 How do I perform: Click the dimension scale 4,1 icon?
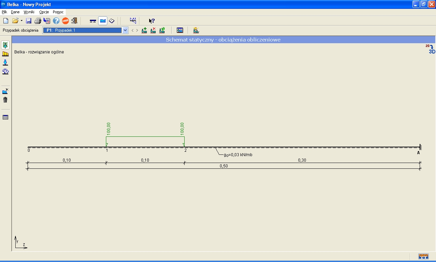133,21
